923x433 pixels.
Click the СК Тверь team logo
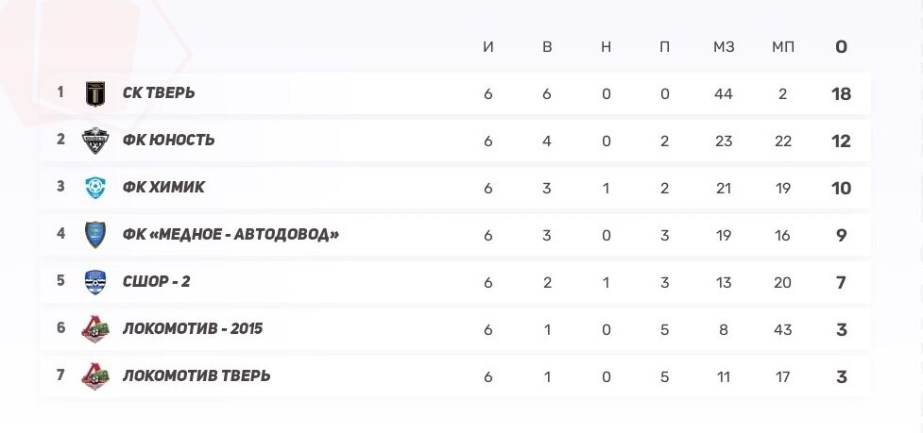(x=95, y=93)
